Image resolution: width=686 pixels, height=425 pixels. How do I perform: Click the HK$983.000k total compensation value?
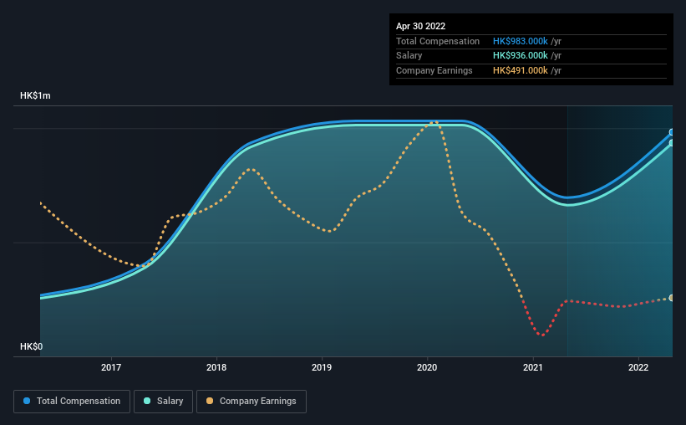pos(521,41)
